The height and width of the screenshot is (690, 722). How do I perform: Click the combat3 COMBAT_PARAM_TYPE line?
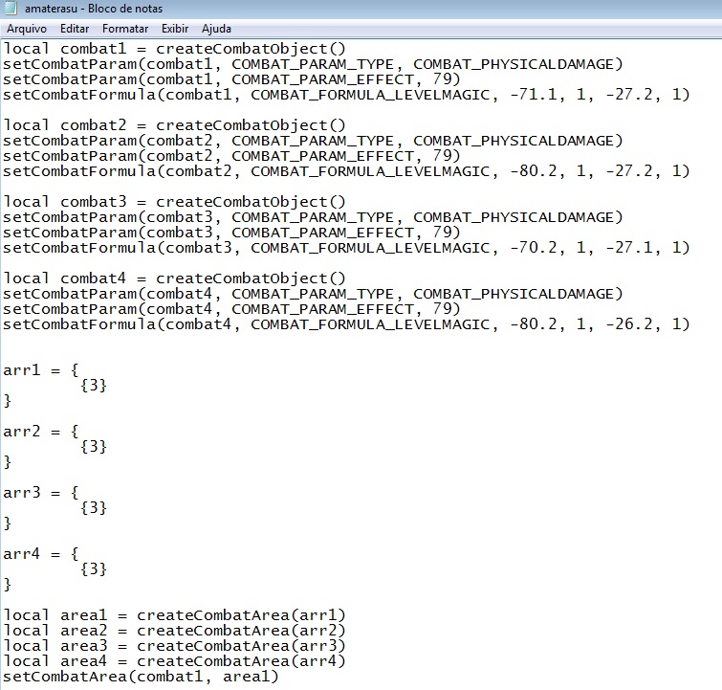[x=313, y=217]
